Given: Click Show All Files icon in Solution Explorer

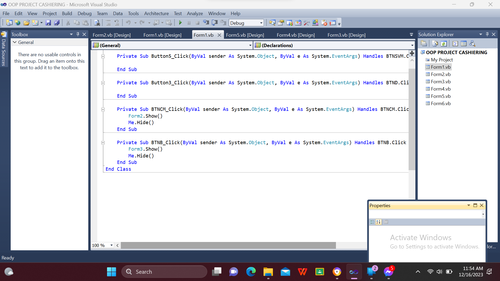Looking at the screenshot, I should pos(435,44).
